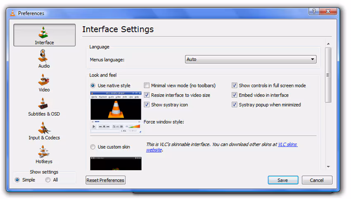Click the custom skin preview thumbnail

(116, 164)
